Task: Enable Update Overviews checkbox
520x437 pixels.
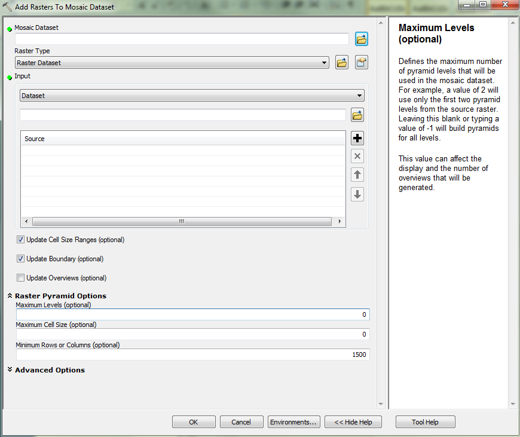Action: (x=20, y=278)
